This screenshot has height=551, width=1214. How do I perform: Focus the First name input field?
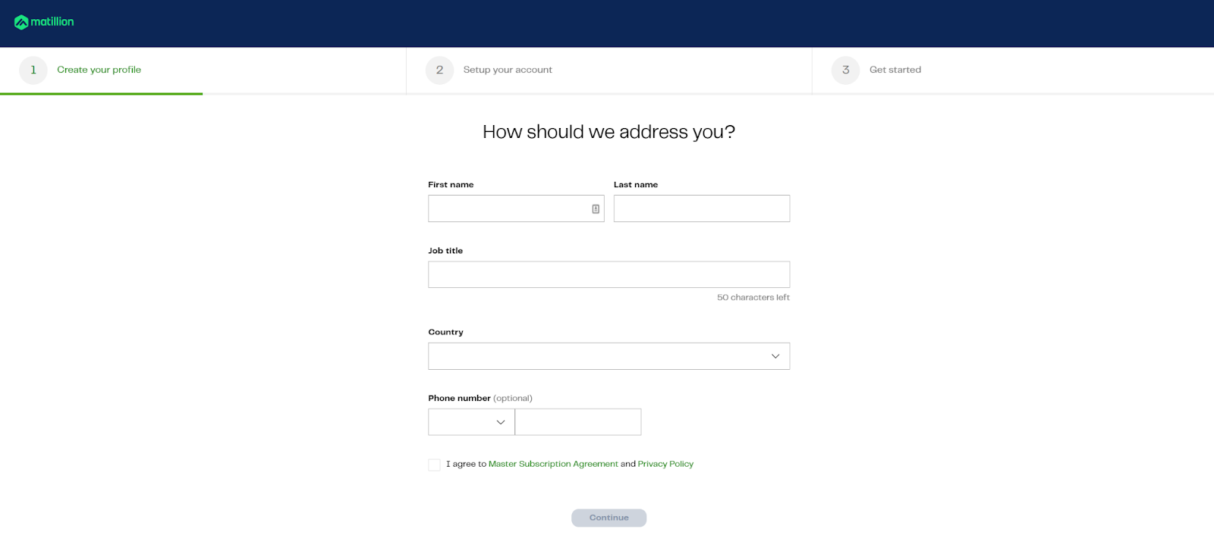pos(516,208)
